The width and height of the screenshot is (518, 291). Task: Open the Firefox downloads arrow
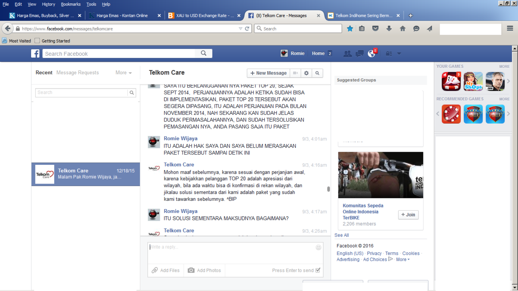coord(389,29)
